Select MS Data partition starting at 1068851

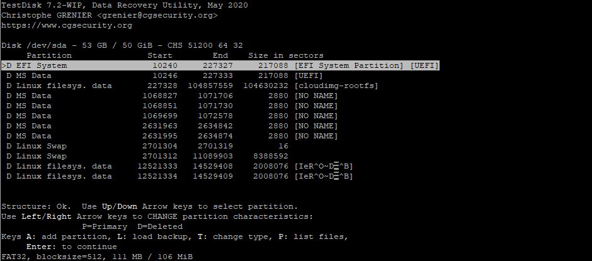(x=172, y=106)
